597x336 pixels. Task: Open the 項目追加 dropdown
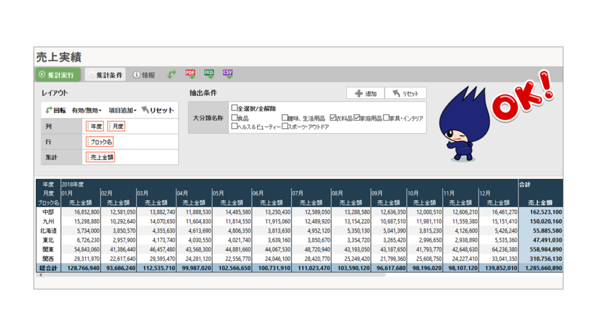tap(123, 109)
